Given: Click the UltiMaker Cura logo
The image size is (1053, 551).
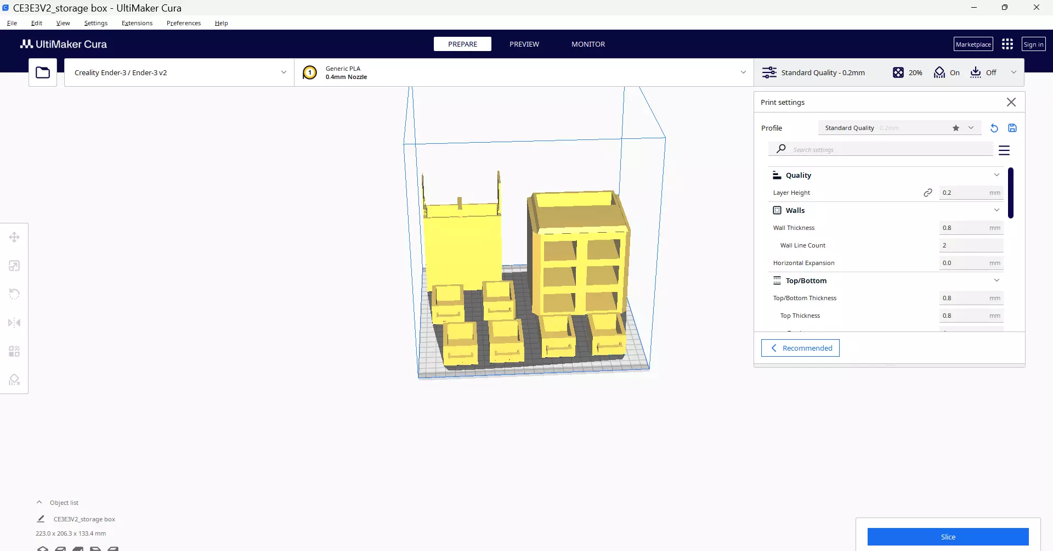Looking at the screenshot, I should click(x=64, y=44).
